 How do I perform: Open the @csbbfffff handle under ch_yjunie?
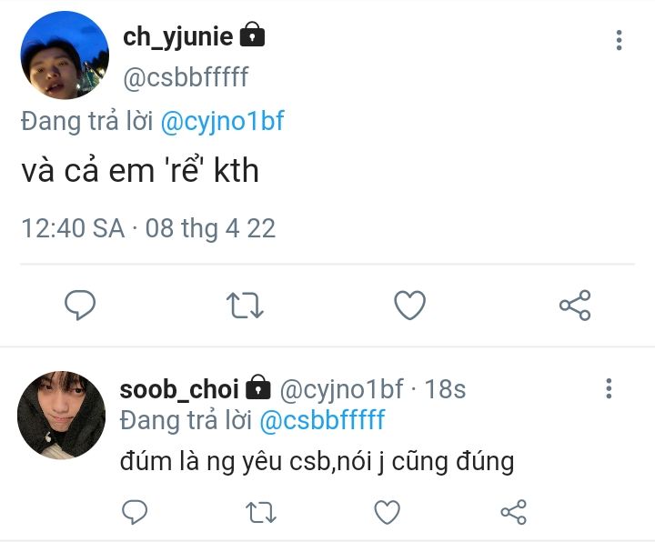click(186, 76)
